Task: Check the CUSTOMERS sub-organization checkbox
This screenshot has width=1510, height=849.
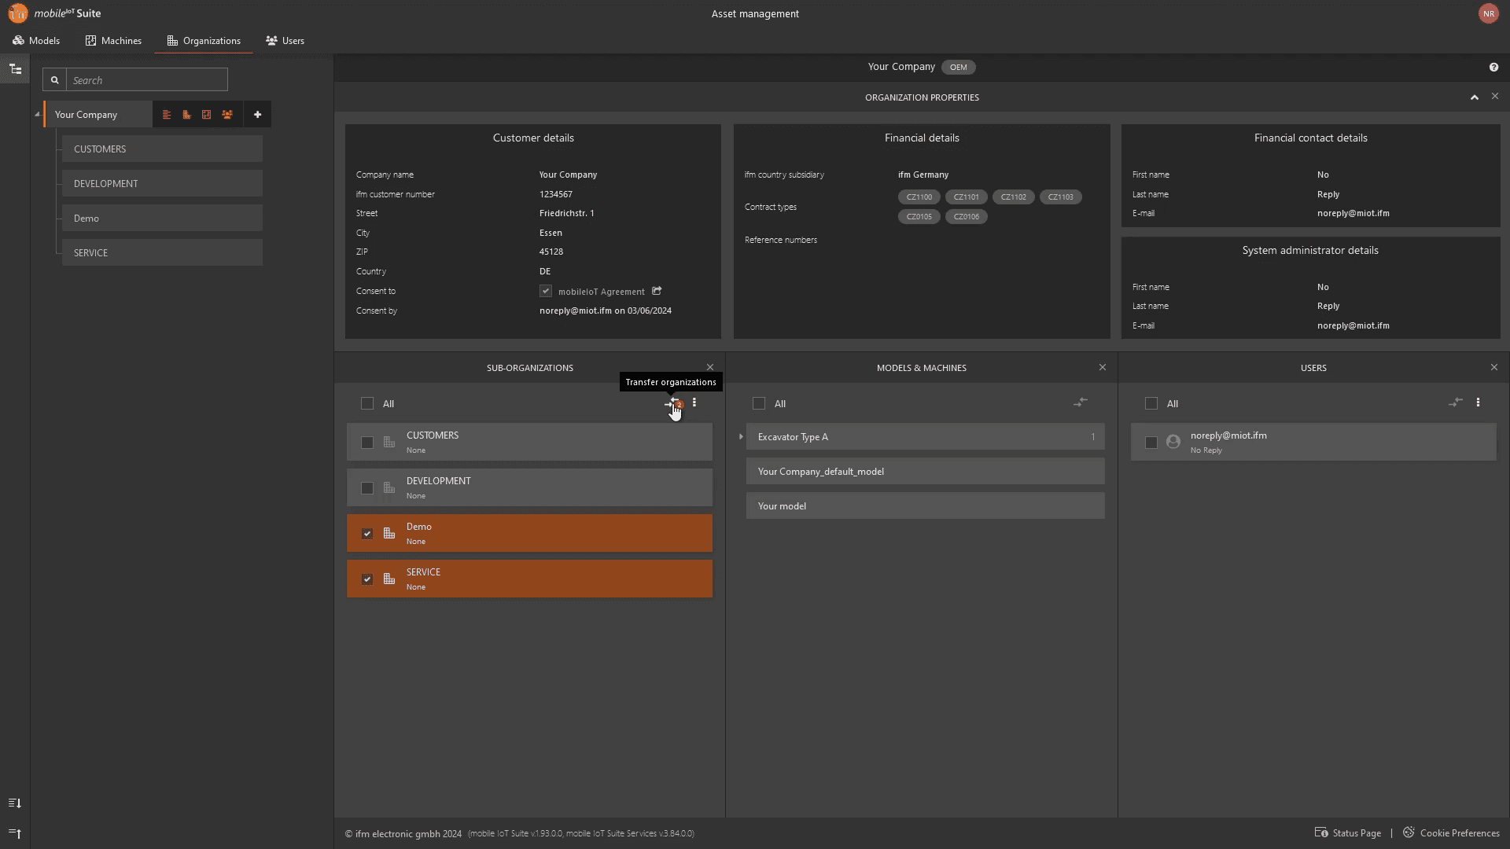Action: [x=367, y=443]
